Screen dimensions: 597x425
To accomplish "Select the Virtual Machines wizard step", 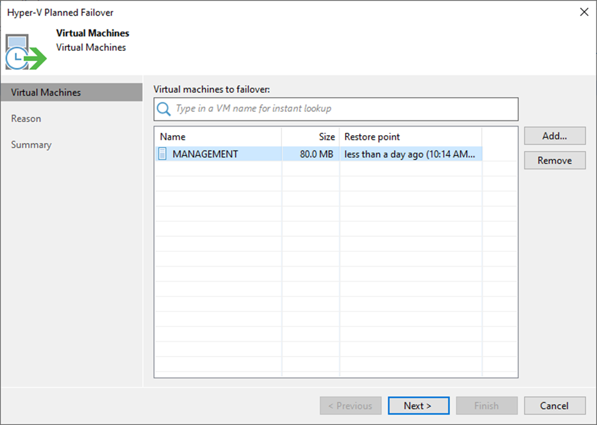I will click(46, 92).
